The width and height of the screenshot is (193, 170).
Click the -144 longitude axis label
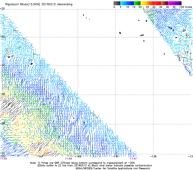coord(78,156)
